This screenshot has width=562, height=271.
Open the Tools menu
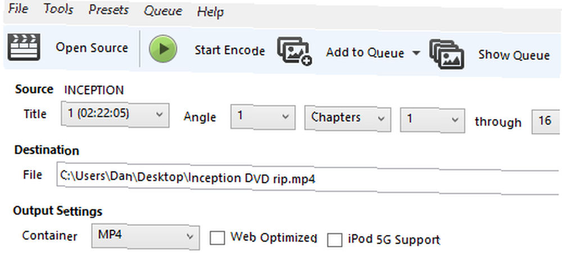point(58,9)
